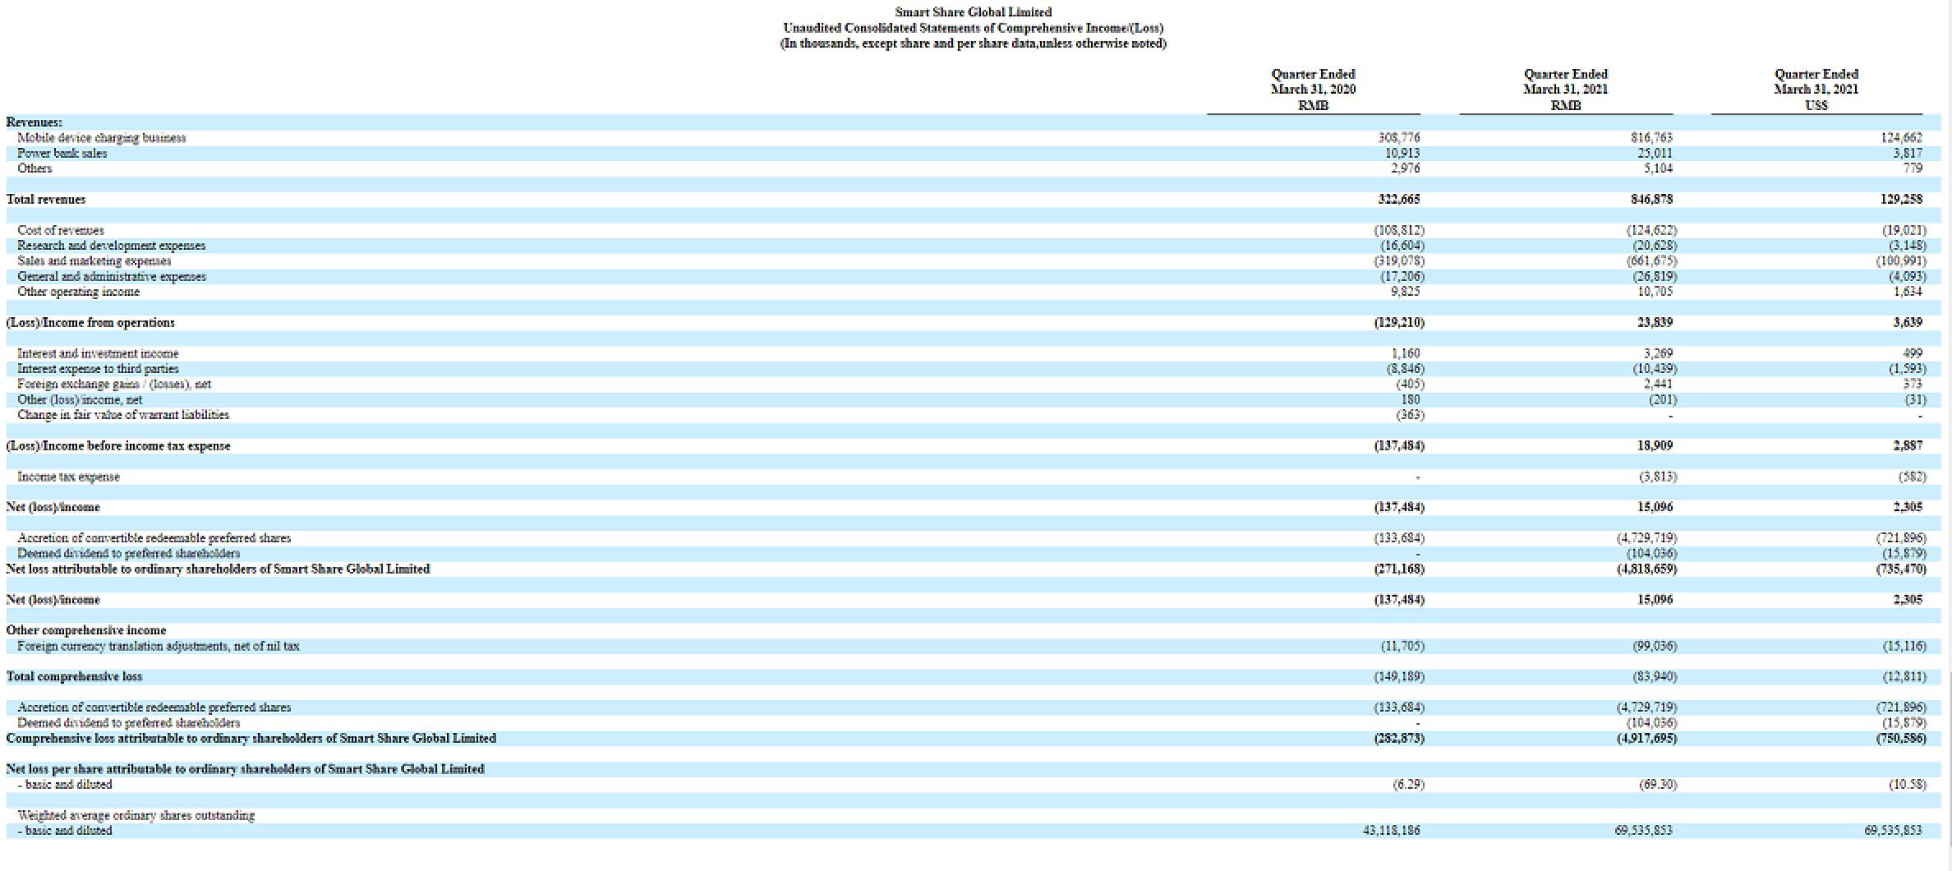This screenshot has width=1952, height=871.
Task: Click total revenues US$ value 129,258
Action: tap(1901, 199)
